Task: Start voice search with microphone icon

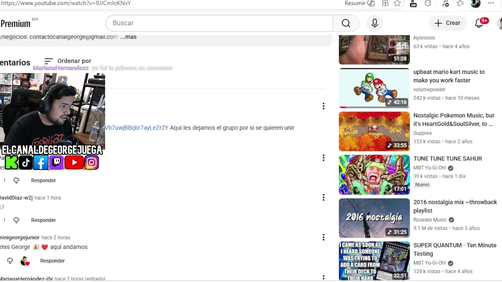Action: click(x=375, y=23)
